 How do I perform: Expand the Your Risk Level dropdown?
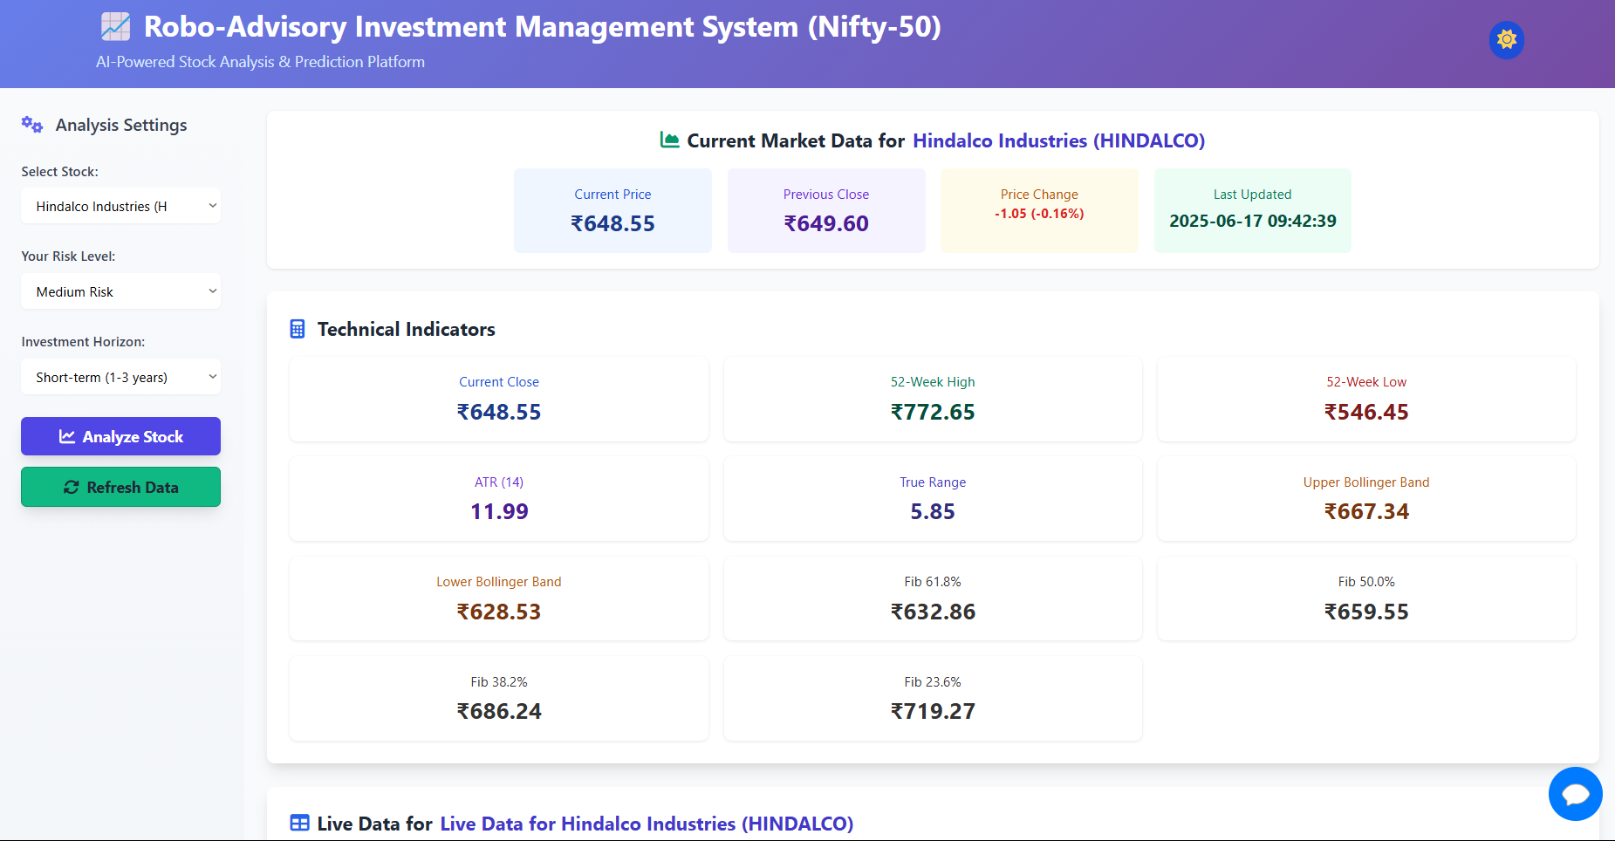[x=120, y=291]
